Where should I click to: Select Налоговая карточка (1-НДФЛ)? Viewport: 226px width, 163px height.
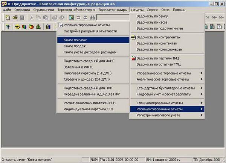[93, 73]
